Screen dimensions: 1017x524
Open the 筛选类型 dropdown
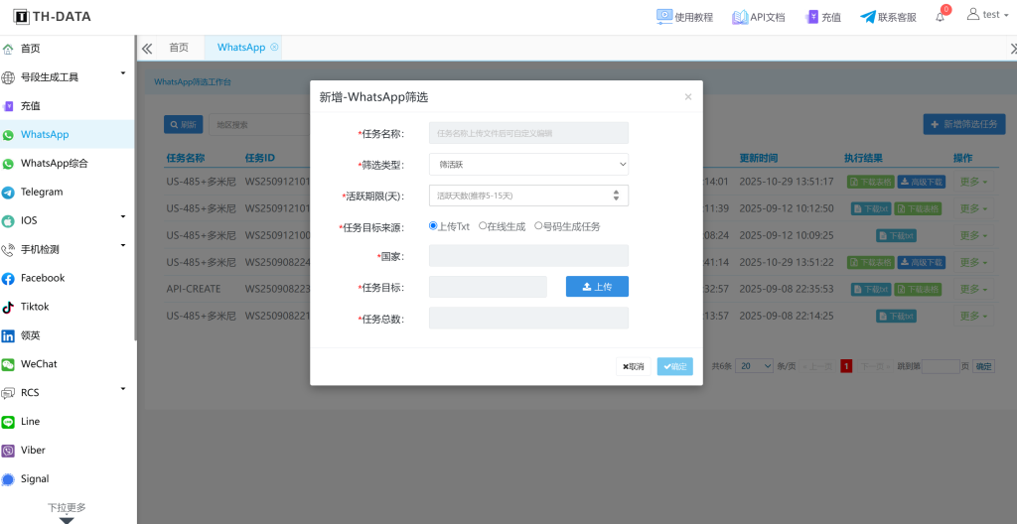coord(528,164)
